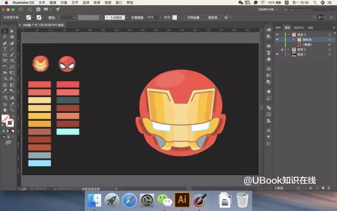Select the Rotate tool
Screen dimensions: 337x211
click(x=5, y=67)
